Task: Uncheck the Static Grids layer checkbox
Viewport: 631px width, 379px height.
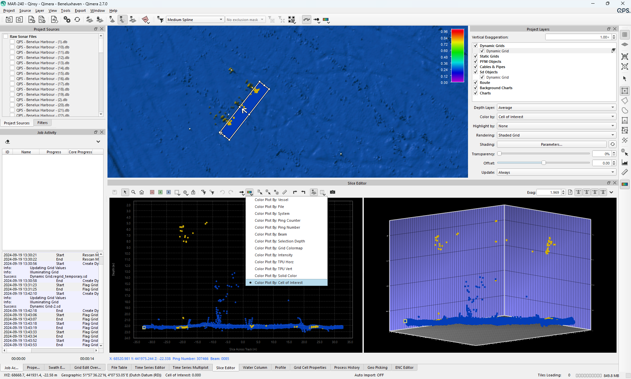Action: click(x=476, y=56)
